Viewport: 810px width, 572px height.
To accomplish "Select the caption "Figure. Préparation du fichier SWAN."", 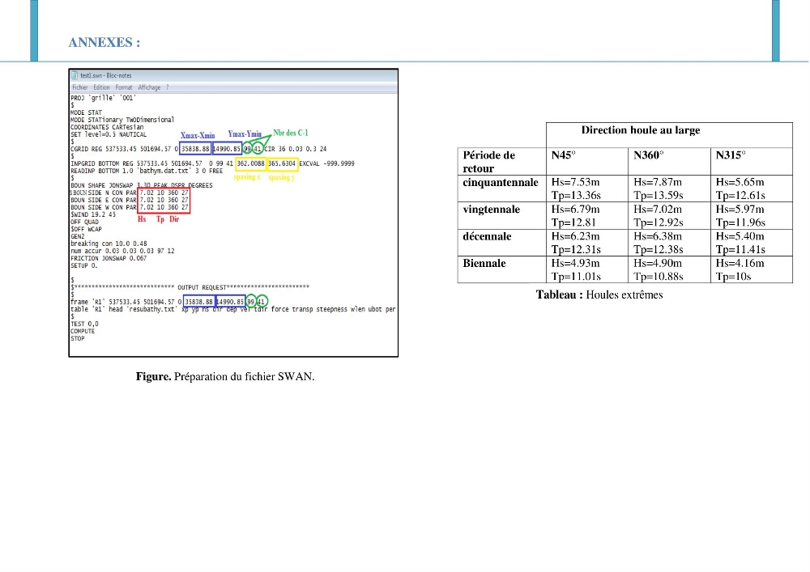I will [225, 376].
